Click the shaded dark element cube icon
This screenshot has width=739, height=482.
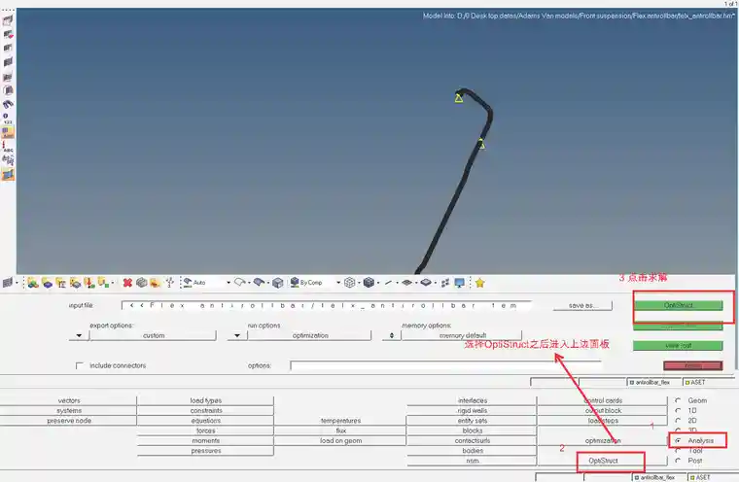369,283
